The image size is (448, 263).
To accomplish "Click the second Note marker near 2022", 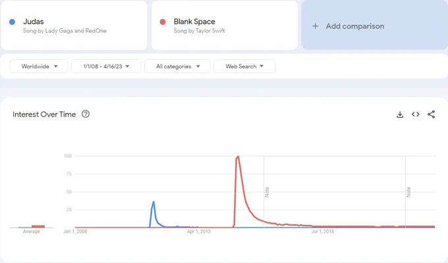I will tap(408, 192).
